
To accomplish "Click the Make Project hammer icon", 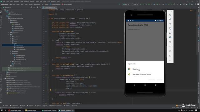I will pos(119,4).
